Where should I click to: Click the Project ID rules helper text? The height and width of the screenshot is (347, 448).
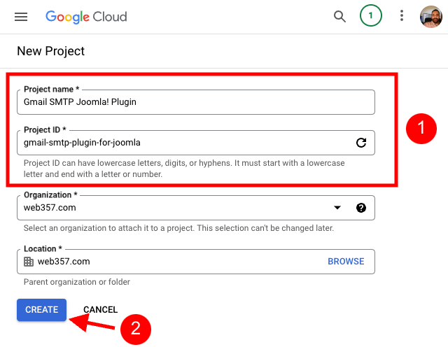[x=184, y=169]
